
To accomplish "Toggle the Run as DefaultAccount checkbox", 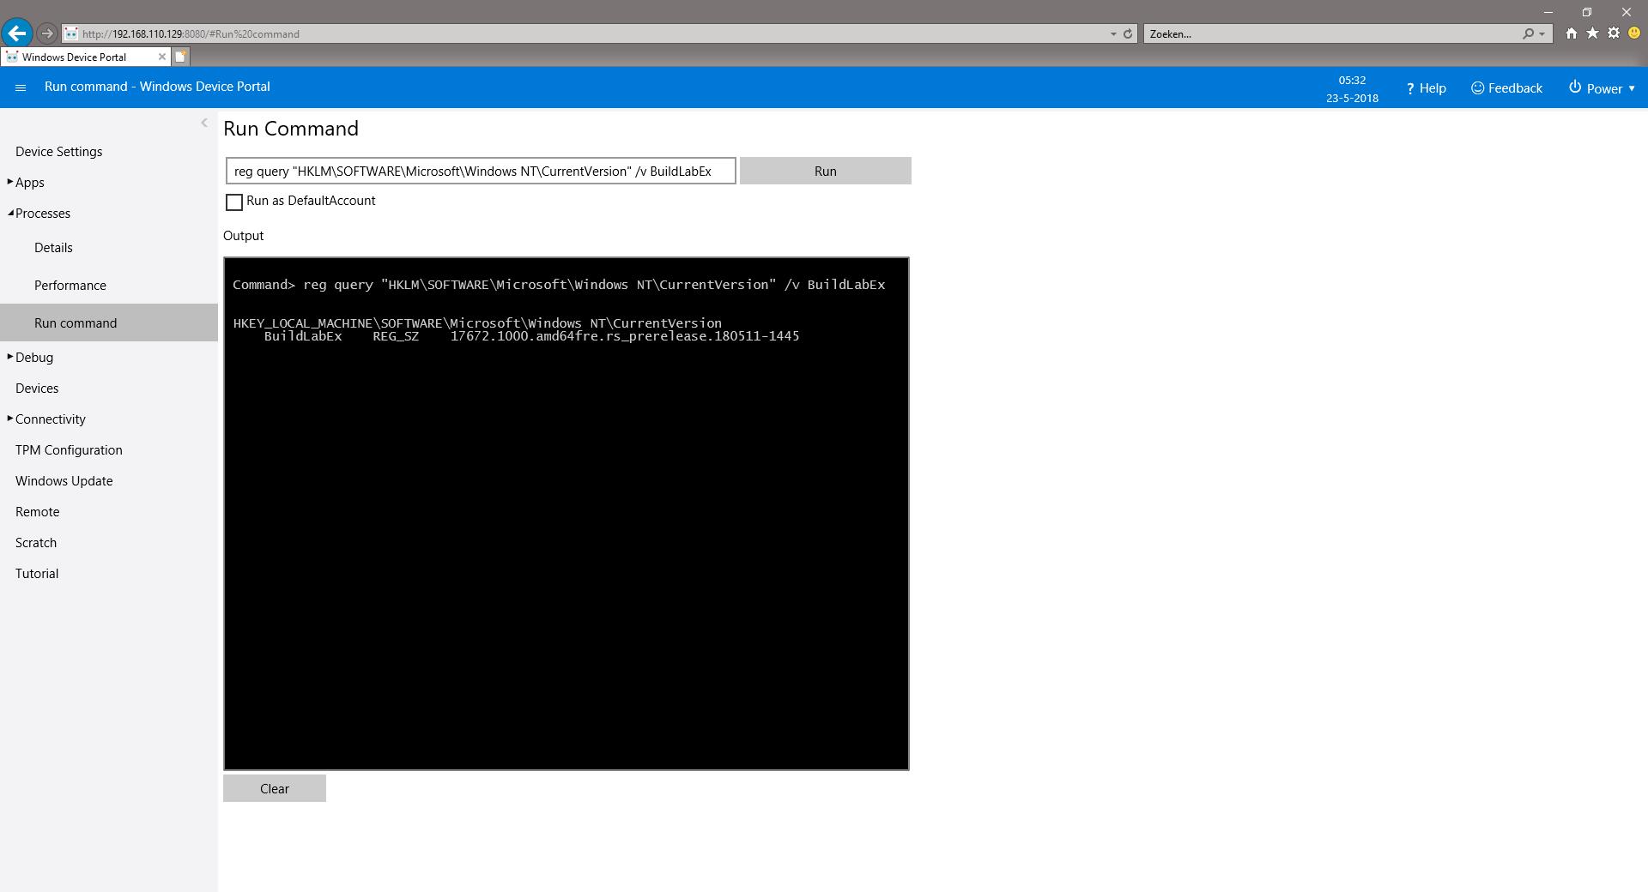I will [x=234, y=202].
